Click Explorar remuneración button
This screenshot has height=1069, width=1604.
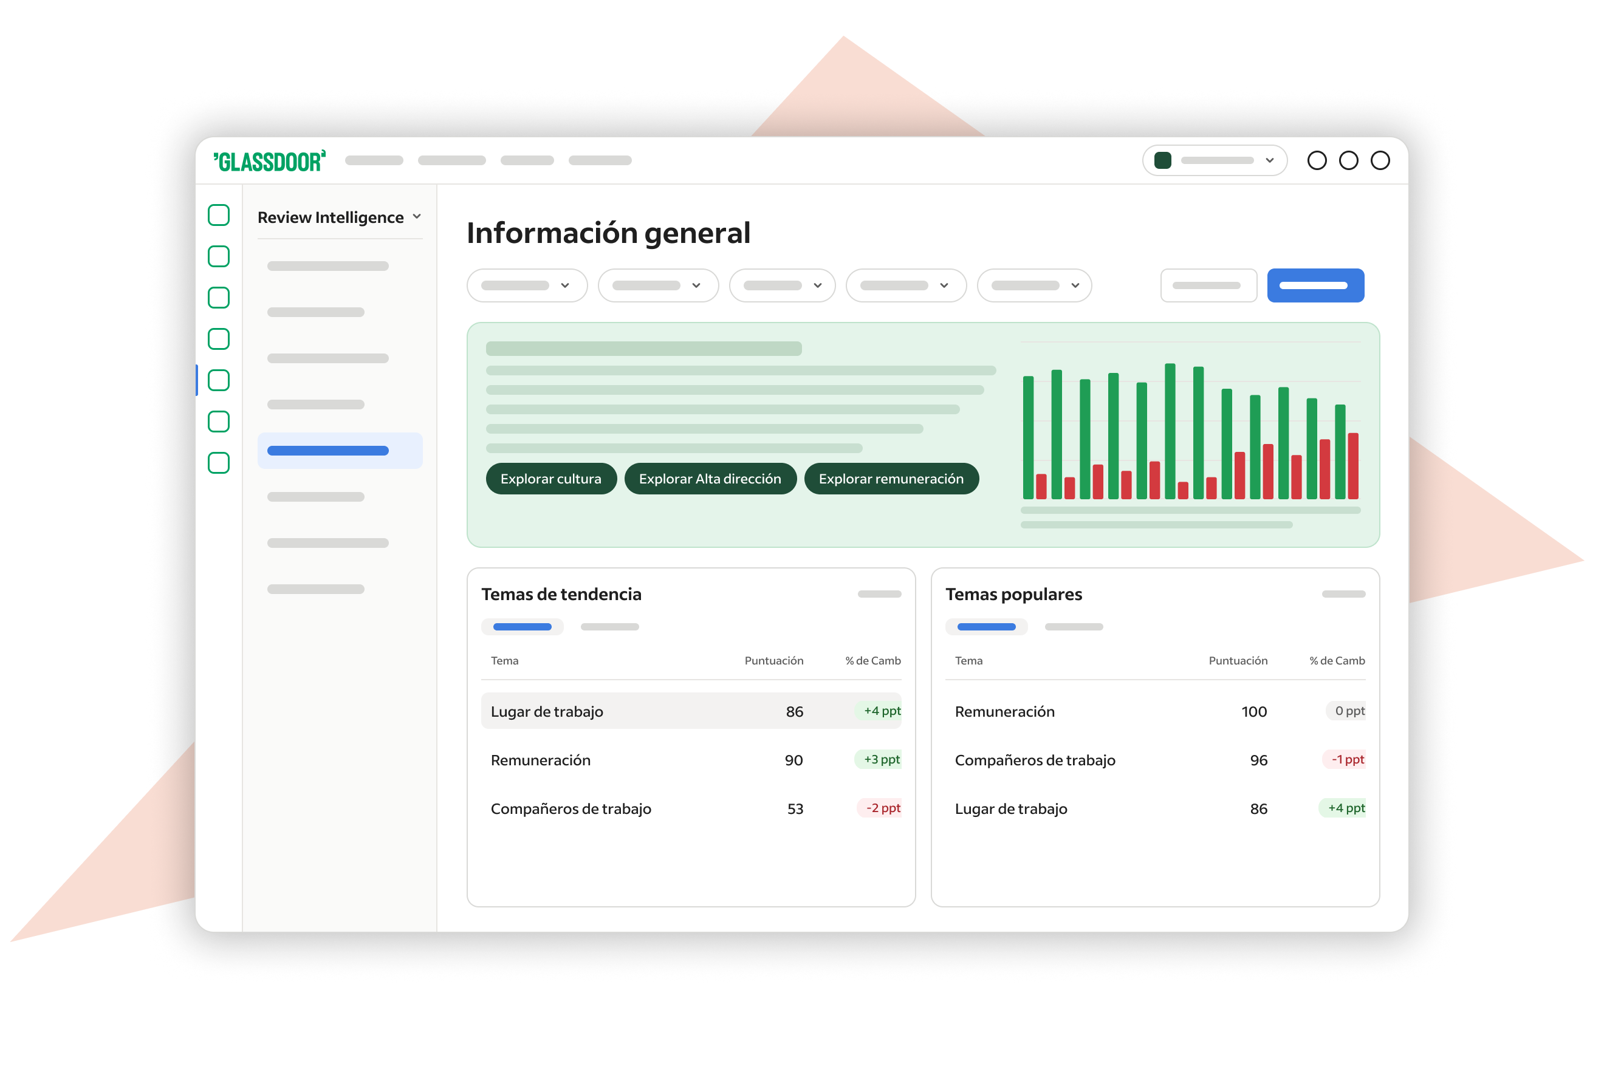pyautogui.click(x=891, y=479)
